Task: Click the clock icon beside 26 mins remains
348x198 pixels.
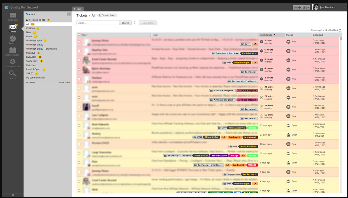Action: 262,88
